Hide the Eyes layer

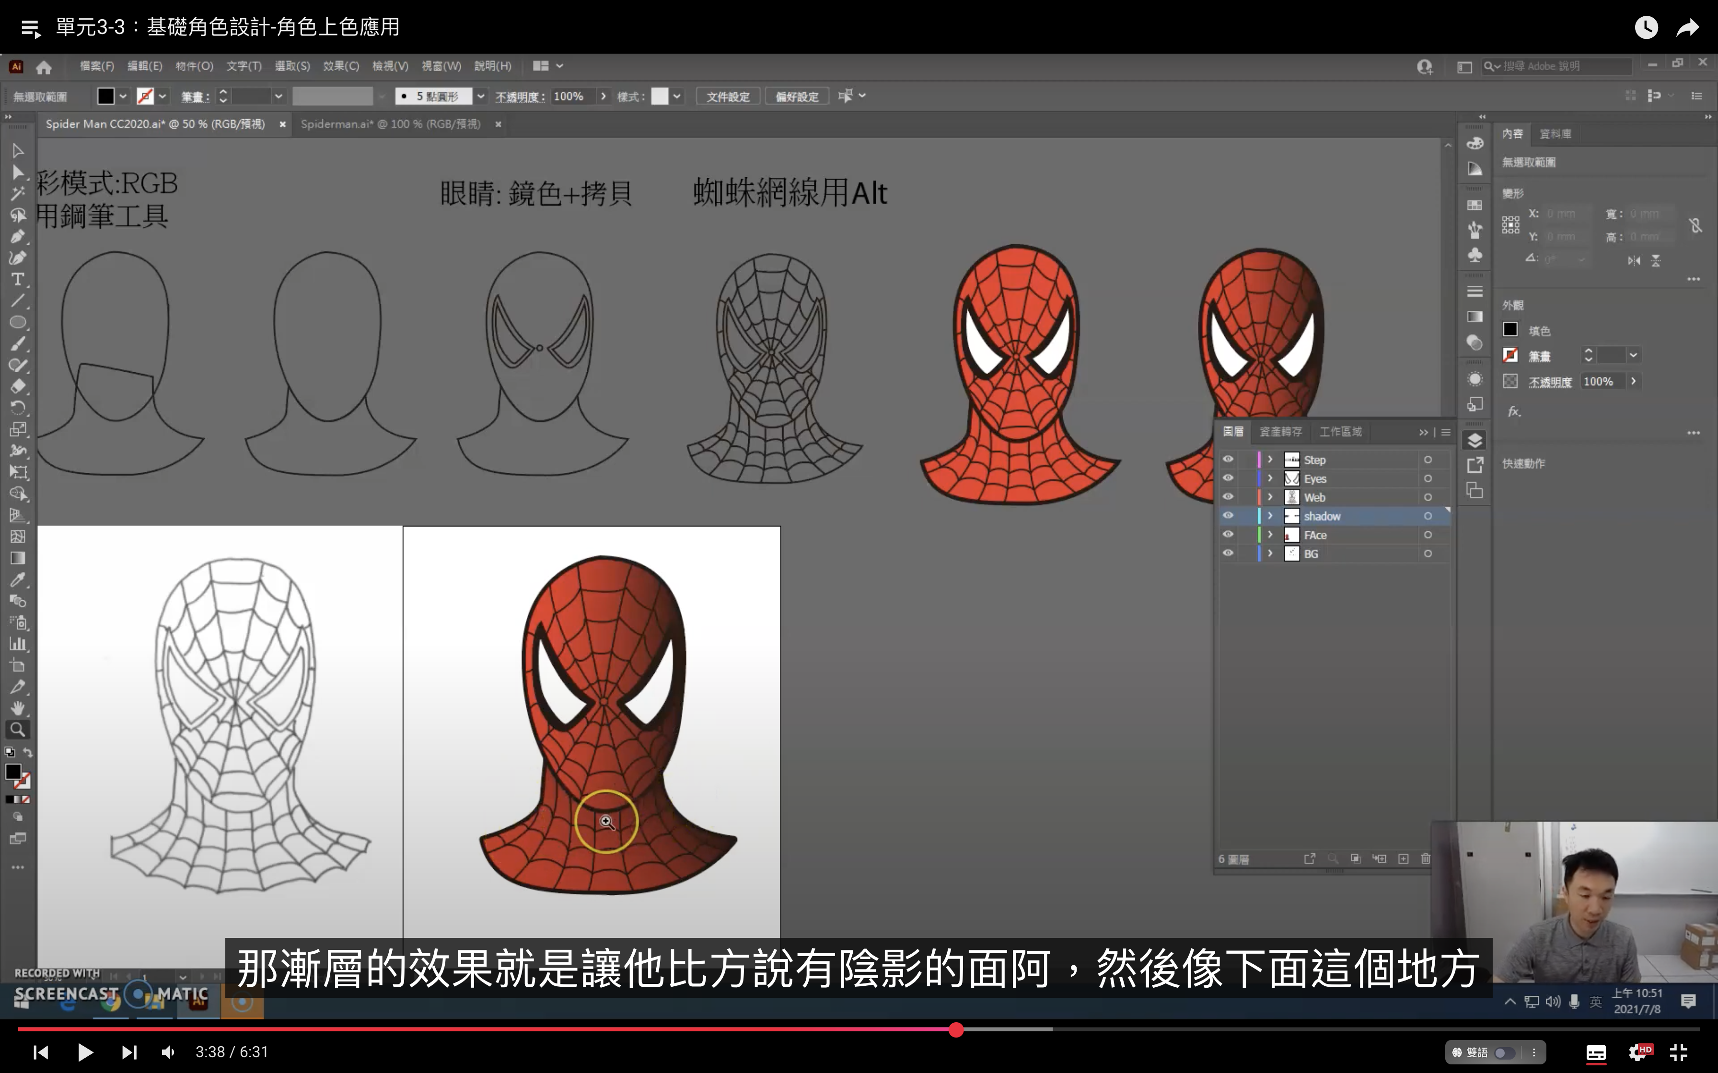(x=1228, y=479)
